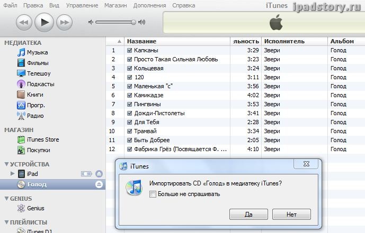This screenshot has width=365, height=233.
Task: Adjust the volume slider knob
Action: [133, 22]
